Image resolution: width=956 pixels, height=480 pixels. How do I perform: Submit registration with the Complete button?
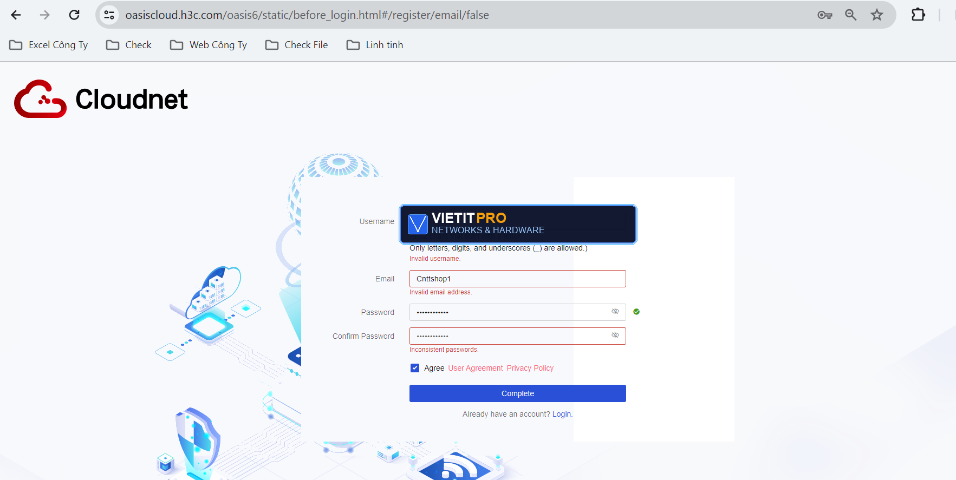click(x=518, y=393)
